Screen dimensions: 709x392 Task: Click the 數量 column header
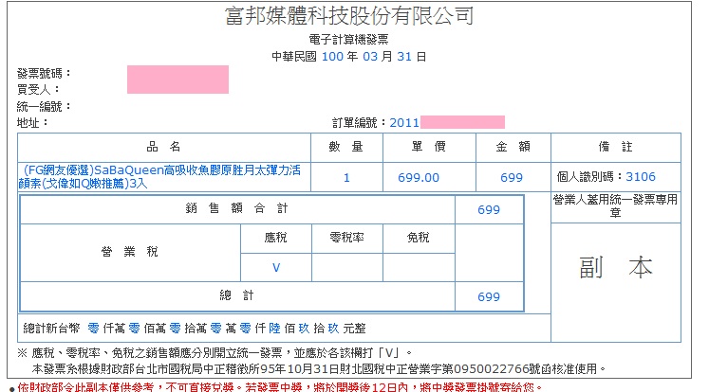coord(346,147)
